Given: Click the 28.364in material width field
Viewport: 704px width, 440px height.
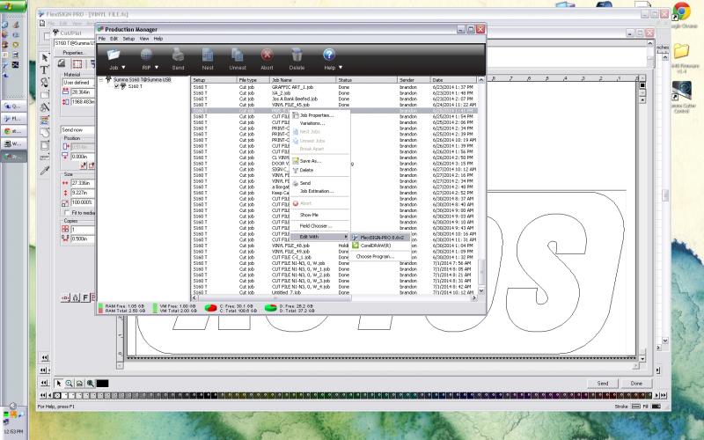Looking at the screenshot, I should point(83,92).
